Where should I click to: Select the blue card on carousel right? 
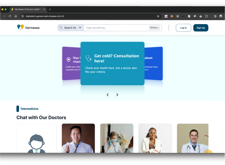pyautogui.click(x=154, y=64)
